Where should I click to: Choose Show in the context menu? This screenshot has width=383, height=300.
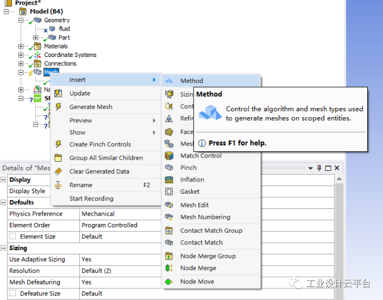(x=106, y=132)
